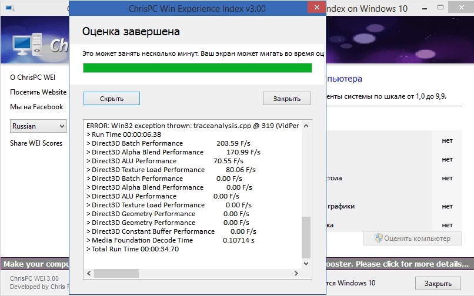Screen dimensions: 474x296
Task: Select Direct3D Batch Performance 203.59 F/s line
Action: (168, 143)
